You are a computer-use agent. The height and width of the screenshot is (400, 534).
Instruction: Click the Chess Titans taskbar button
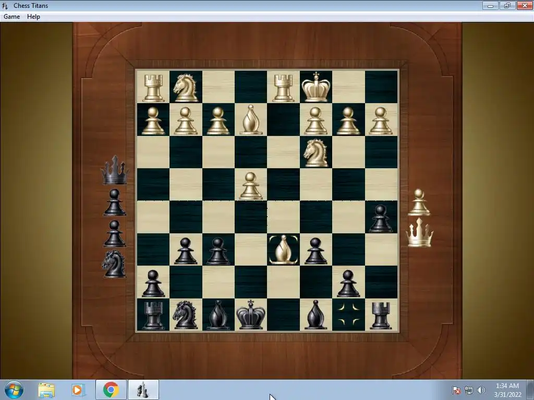point(143,390)
